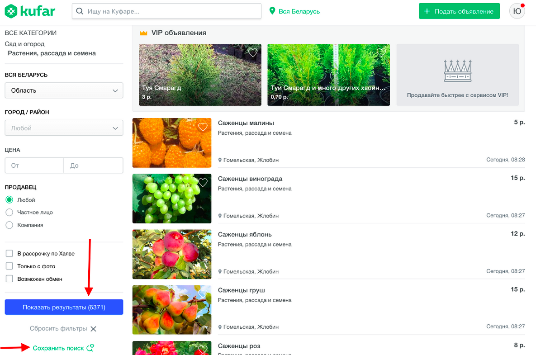Viewport: 536px width, 355px height.
Task: Open the pears photo of Саженцы груш
Action: 172,310
